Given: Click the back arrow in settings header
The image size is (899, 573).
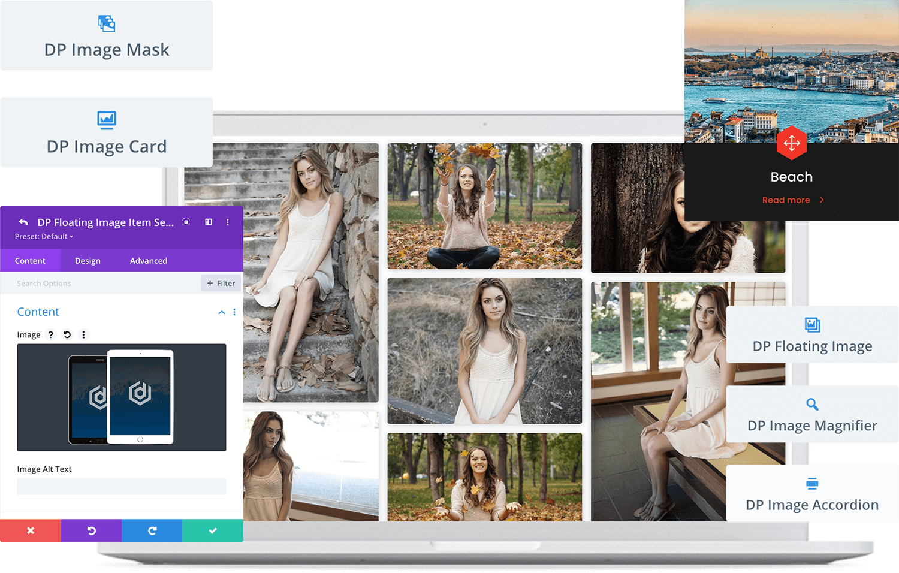Looking at the screenshot, I should [x=23, y=222].
